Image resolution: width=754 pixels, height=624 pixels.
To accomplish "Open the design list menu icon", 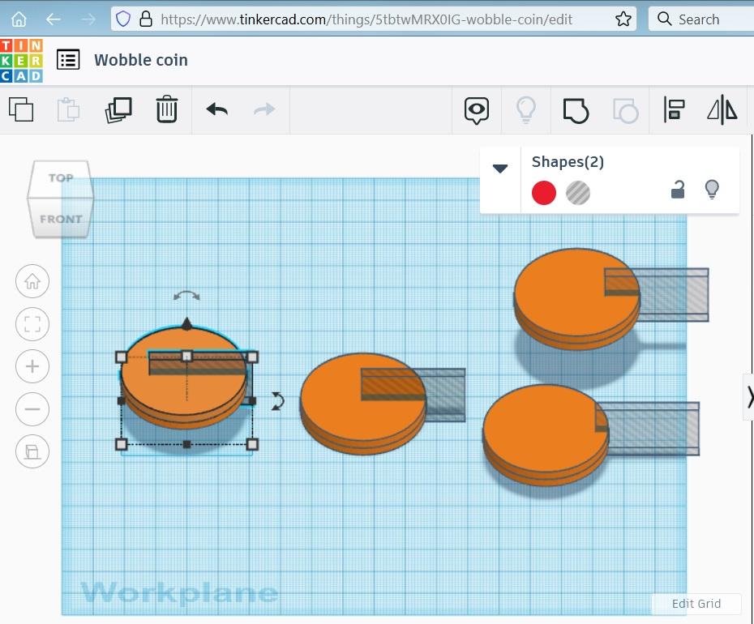I will click(68, 60).
